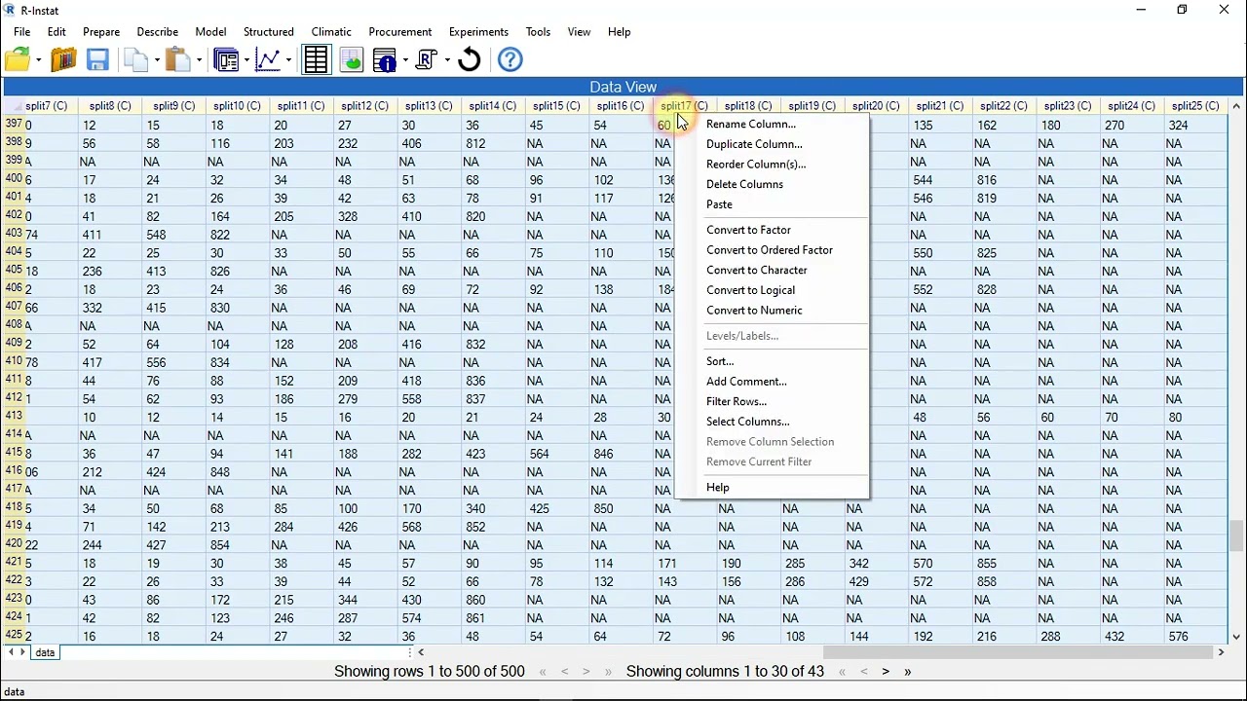Open dropdown arrow beside the Paste icon
The width and height of the screenshot is (1247, 701).
198,61
